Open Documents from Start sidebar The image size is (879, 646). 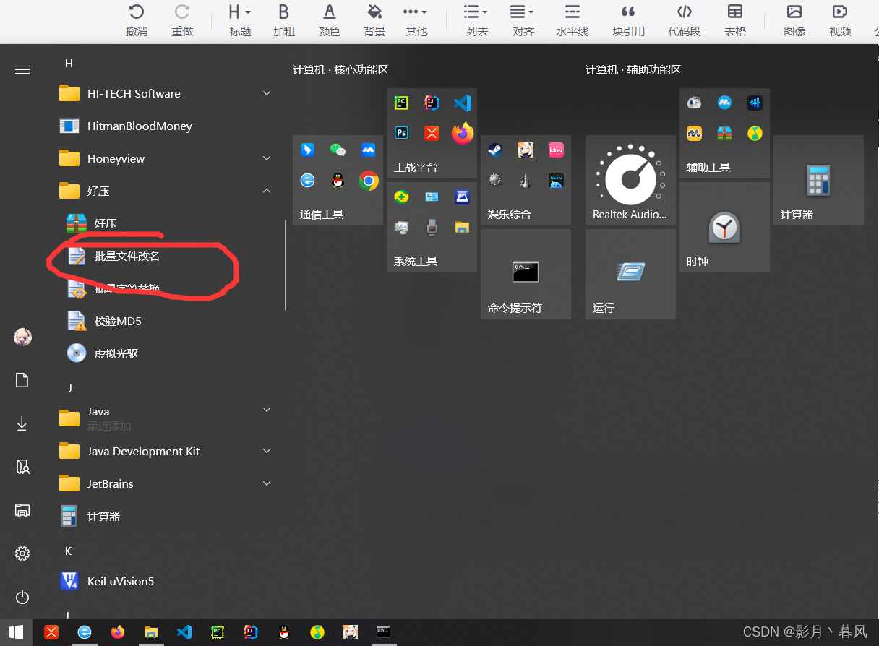22,380
